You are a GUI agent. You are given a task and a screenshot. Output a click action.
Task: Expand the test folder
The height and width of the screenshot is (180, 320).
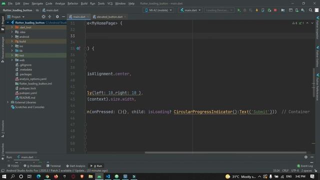[x=12, y=55]
